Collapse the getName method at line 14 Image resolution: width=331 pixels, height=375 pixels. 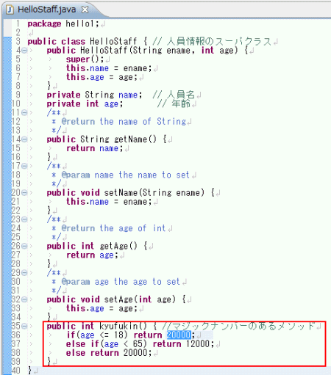click(24, 139)
